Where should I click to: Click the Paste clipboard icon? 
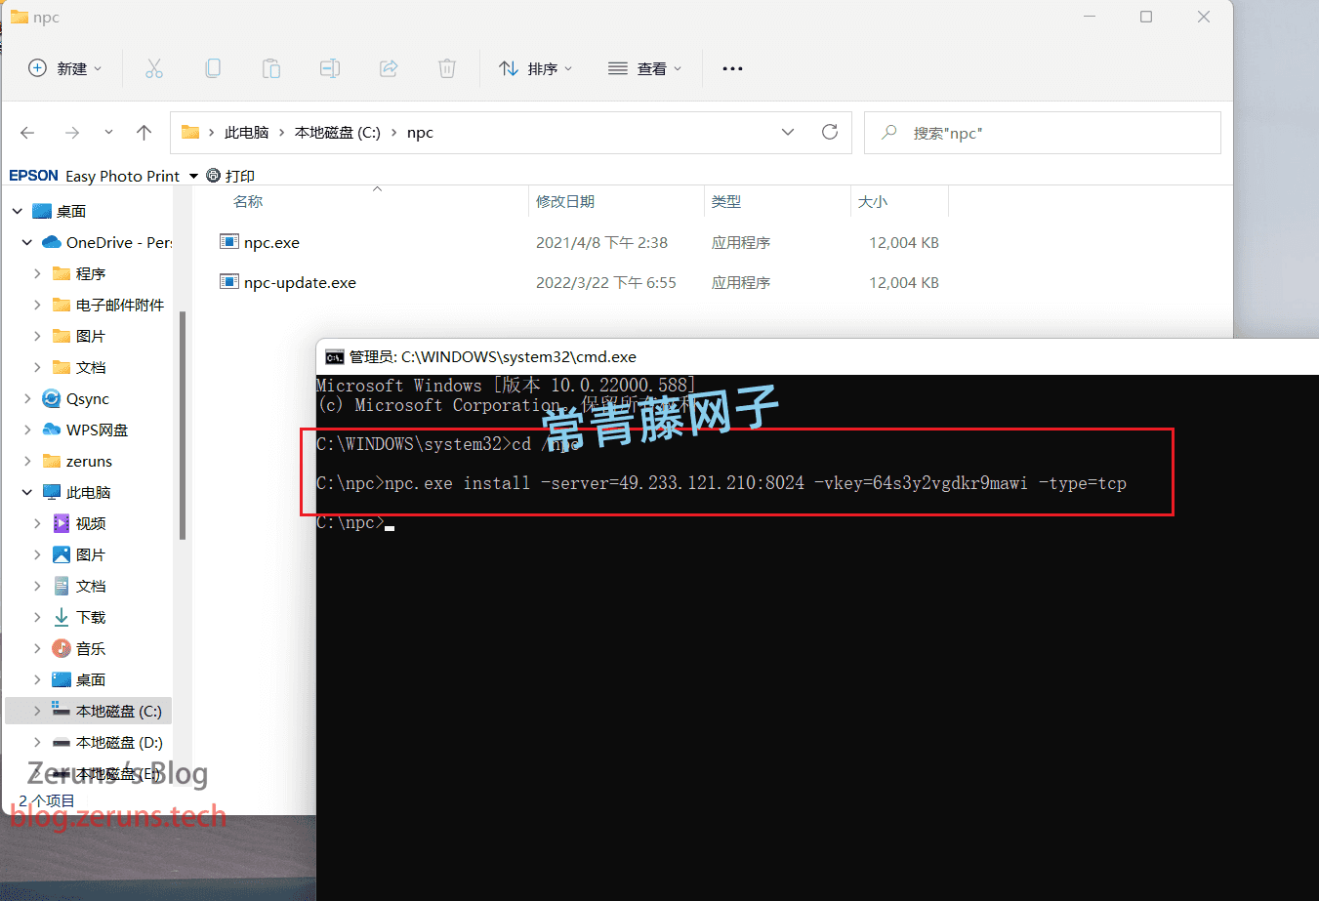point(271,68)
